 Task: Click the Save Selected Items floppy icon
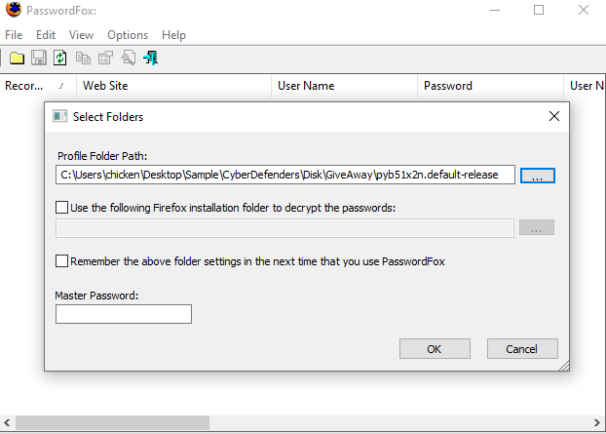click(x=39, y=59)
